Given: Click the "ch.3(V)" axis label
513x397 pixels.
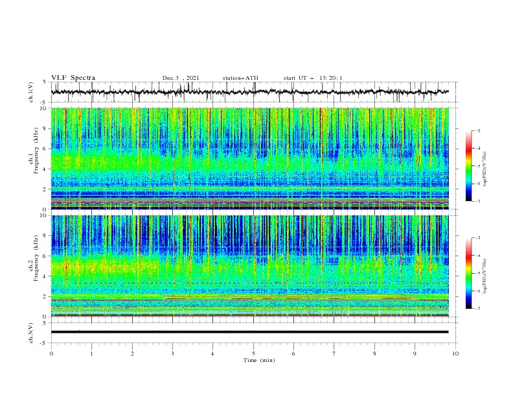Looking at the screenshot, I should pos(31,333).
